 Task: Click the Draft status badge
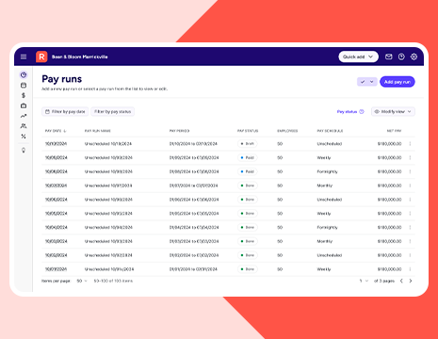[x=248, y=144]
